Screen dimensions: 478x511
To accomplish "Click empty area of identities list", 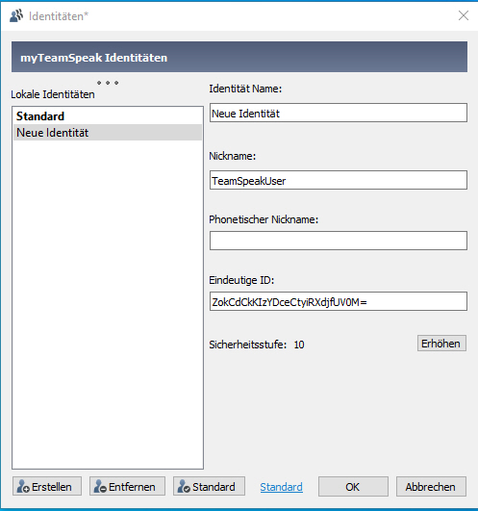I will [108, 303].
